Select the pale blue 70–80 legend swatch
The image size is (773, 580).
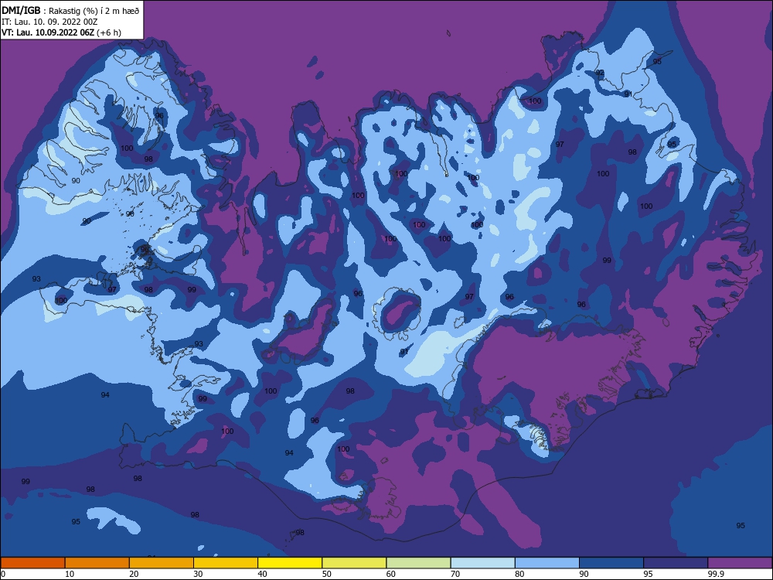coord(482,563)
